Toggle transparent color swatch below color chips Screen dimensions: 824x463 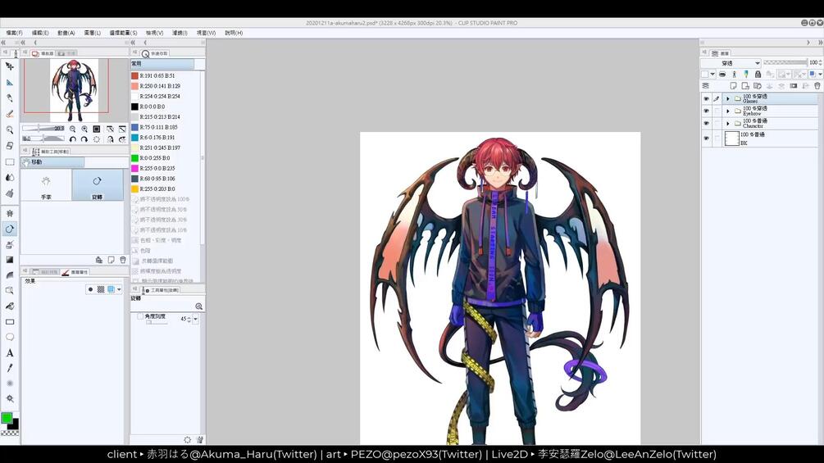(x=10, y=433)
